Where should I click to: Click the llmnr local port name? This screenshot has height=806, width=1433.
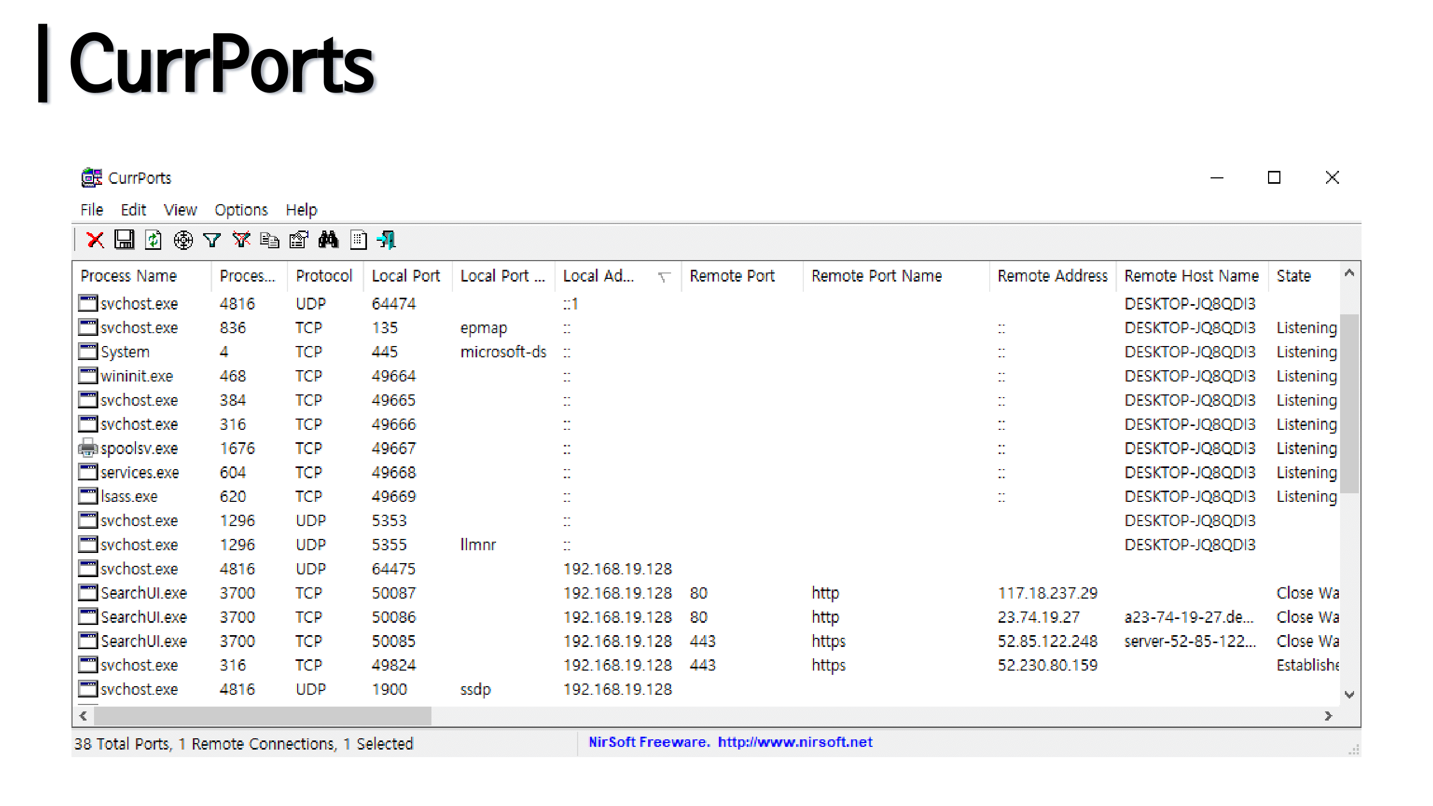(x=478, y=544)
